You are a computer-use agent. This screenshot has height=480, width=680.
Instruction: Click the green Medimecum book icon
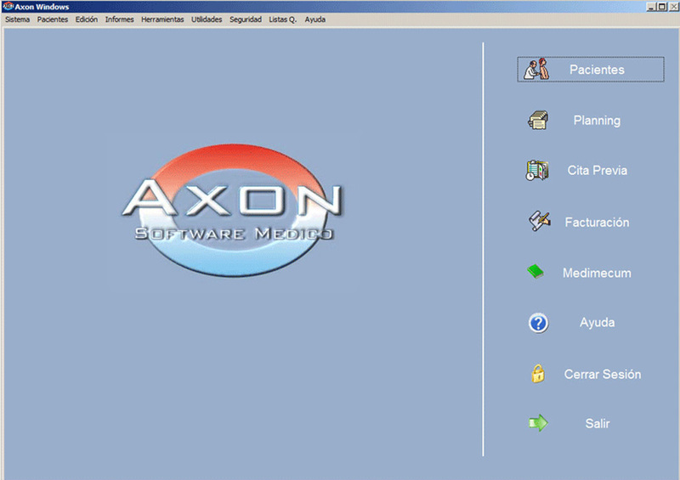coord(535,272)
